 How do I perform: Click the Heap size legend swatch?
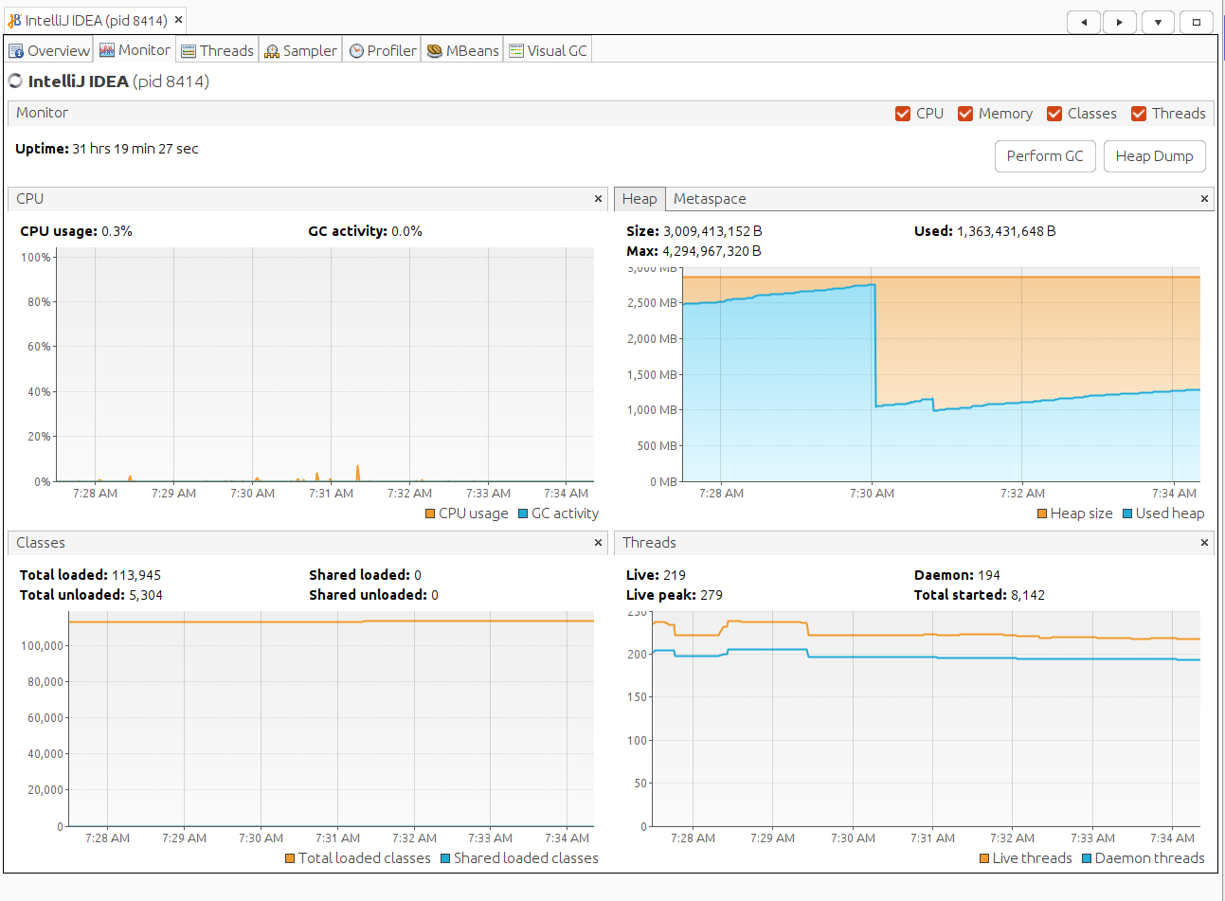1042,514
